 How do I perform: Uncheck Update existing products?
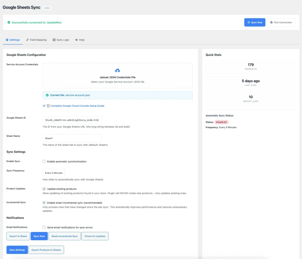(44, 189)
